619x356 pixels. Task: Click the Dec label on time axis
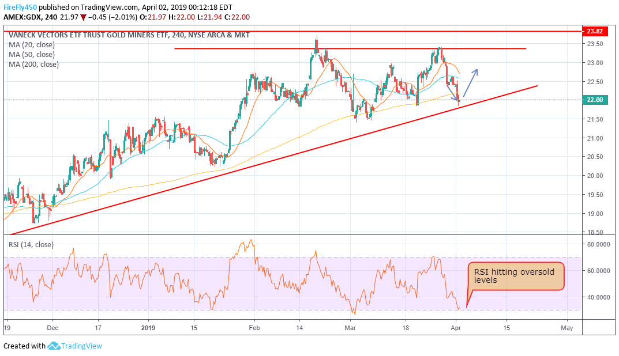click(52, 328)
